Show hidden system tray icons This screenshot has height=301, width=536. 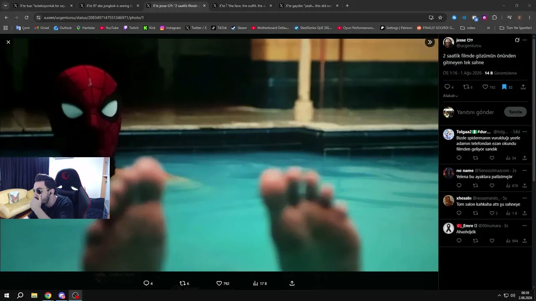point(499,296)
